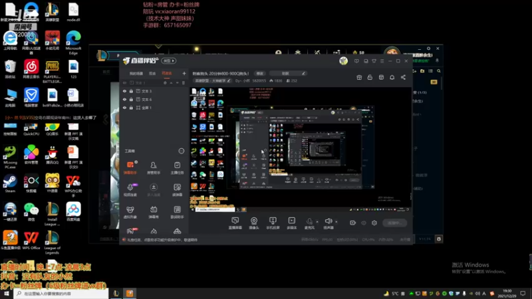The height and width of the screenshot is (299, 532).
Task: Open the 弹幕助手 tool in the toolbox
Action: coord(130,167)
